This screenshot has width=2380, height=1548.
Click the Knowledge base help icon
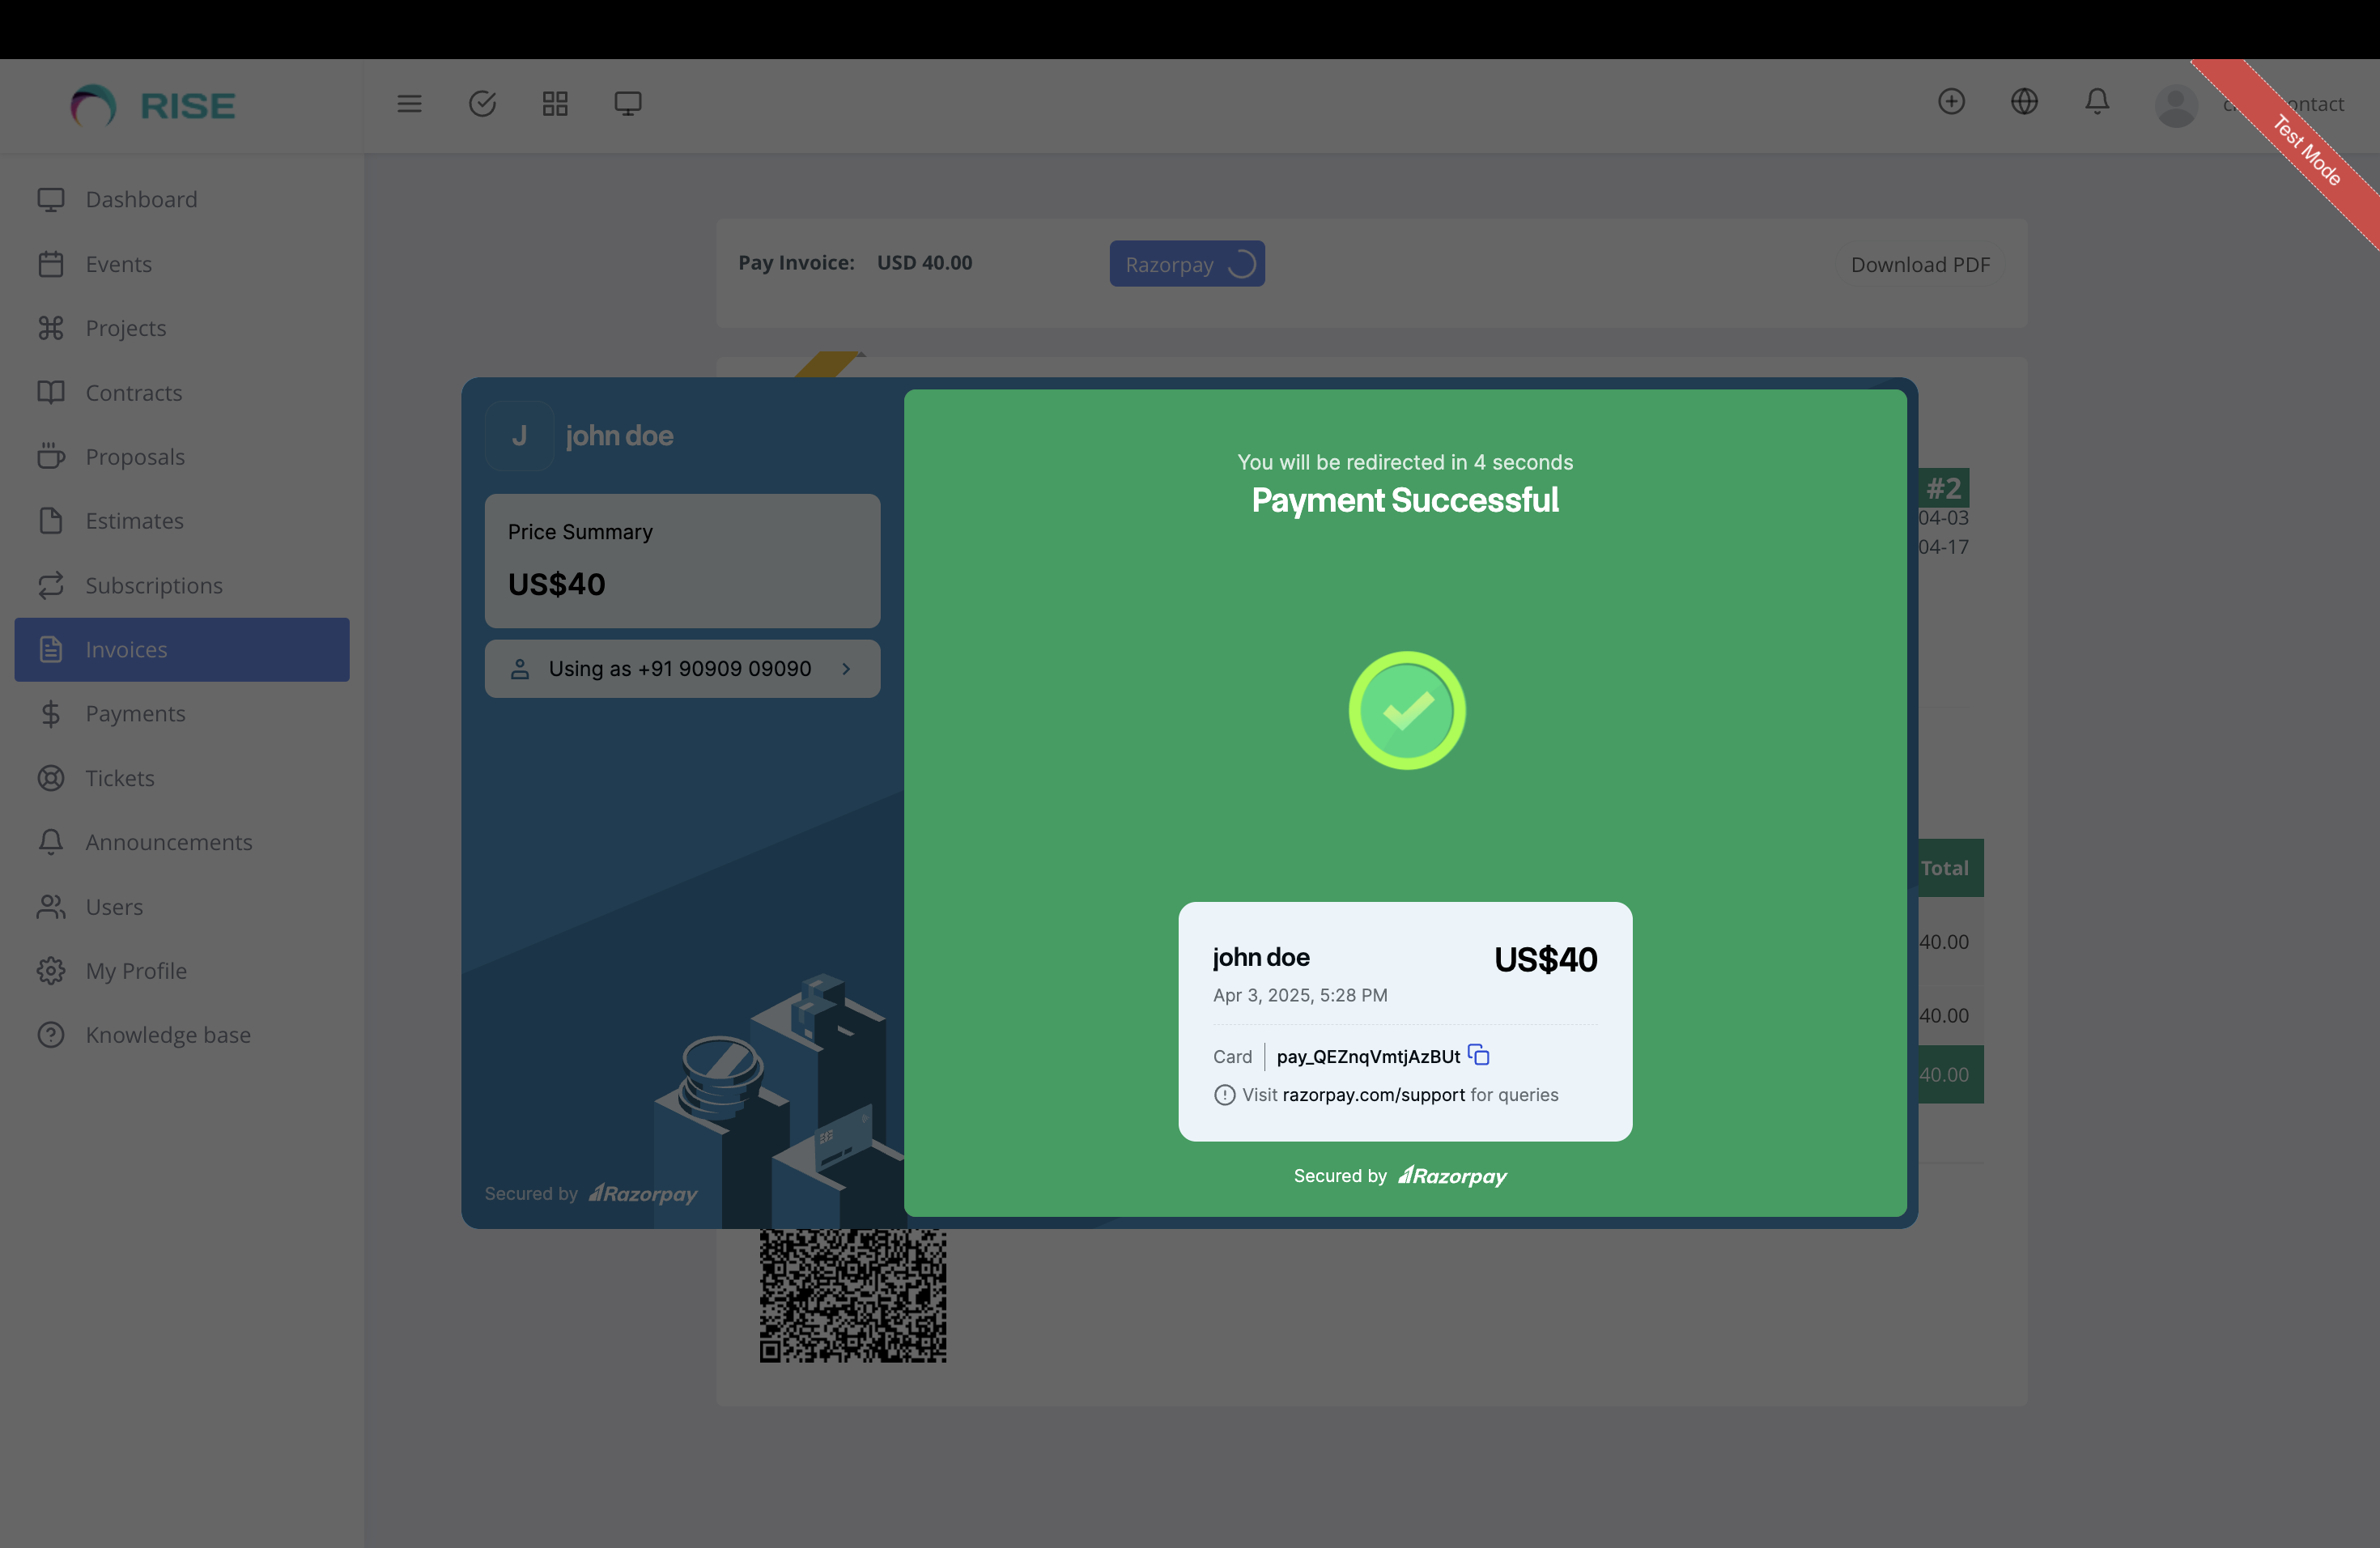click(51, 1035)
